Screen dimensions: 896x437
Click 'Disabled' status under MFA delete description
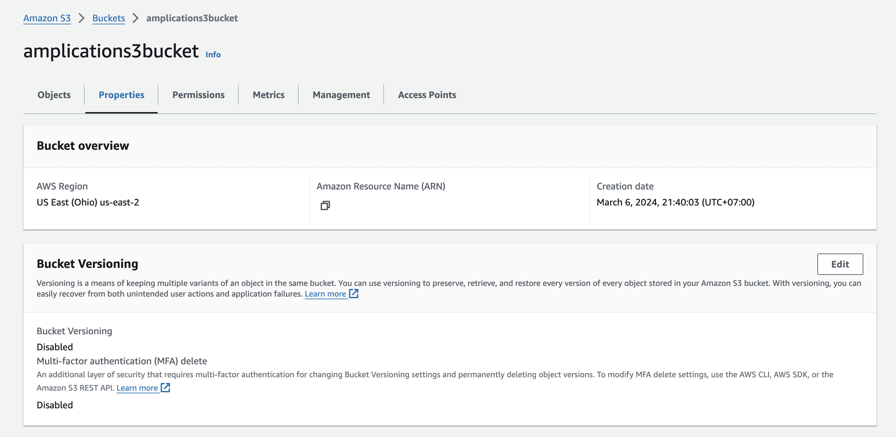55,405
